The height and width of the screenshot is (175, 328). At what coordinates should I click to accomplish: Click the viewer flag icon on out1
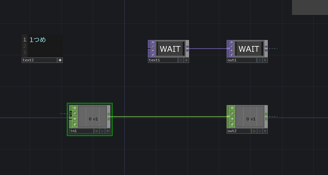pos(232,42)
